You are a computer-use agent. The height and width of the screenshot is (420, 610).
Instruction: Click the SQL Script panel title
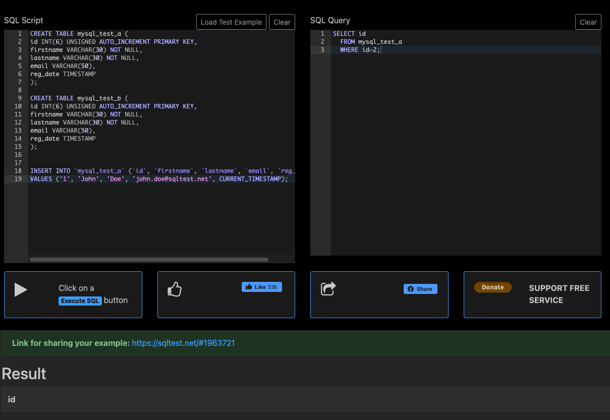[23, 20]
